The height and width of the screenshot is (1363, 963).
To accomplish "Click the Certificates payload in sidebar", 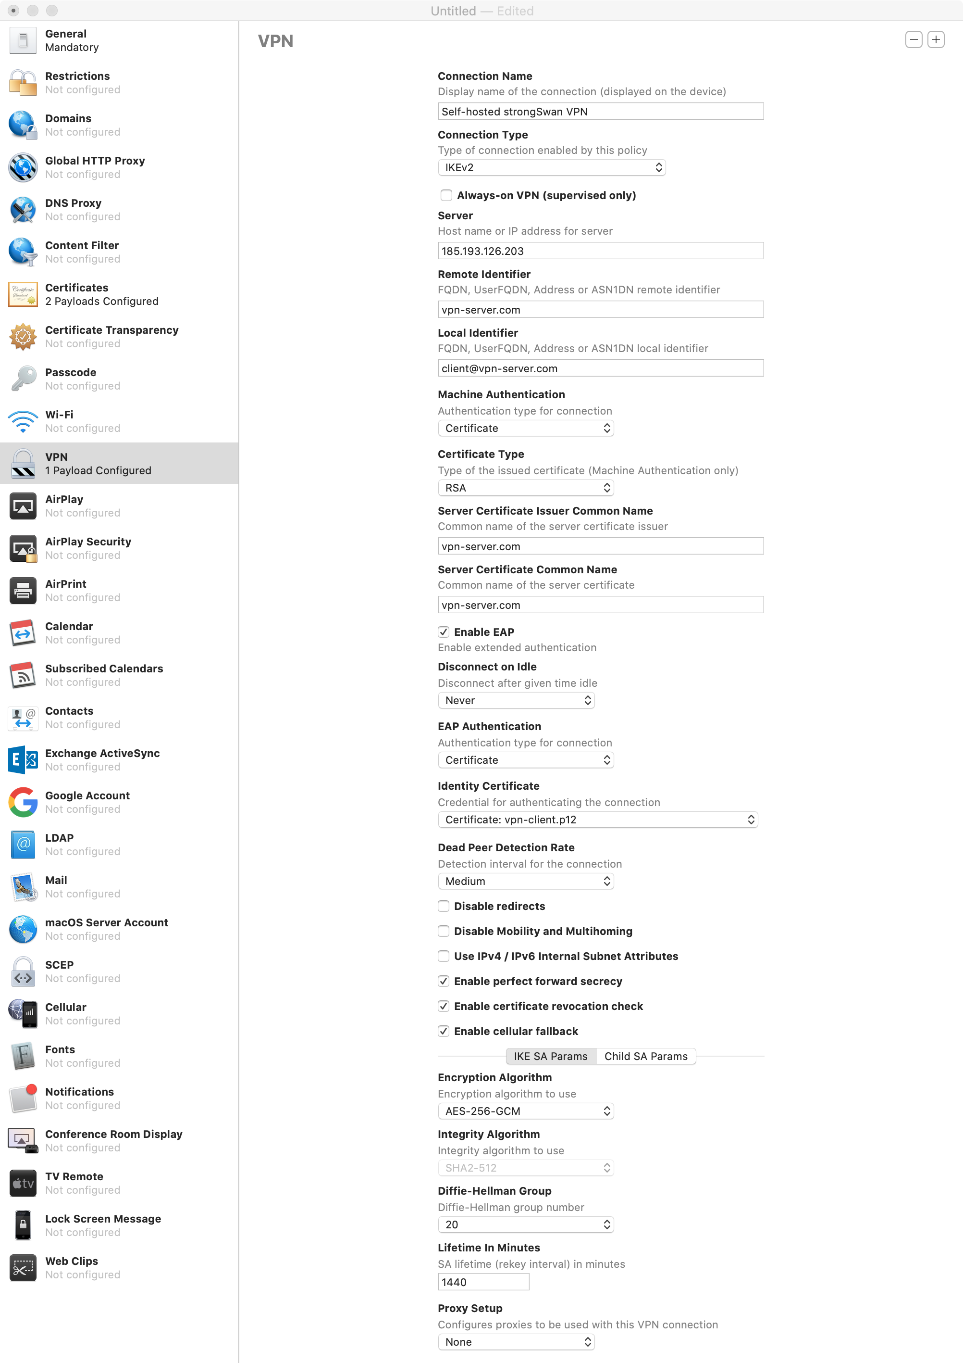I will [x=120, y=293].
